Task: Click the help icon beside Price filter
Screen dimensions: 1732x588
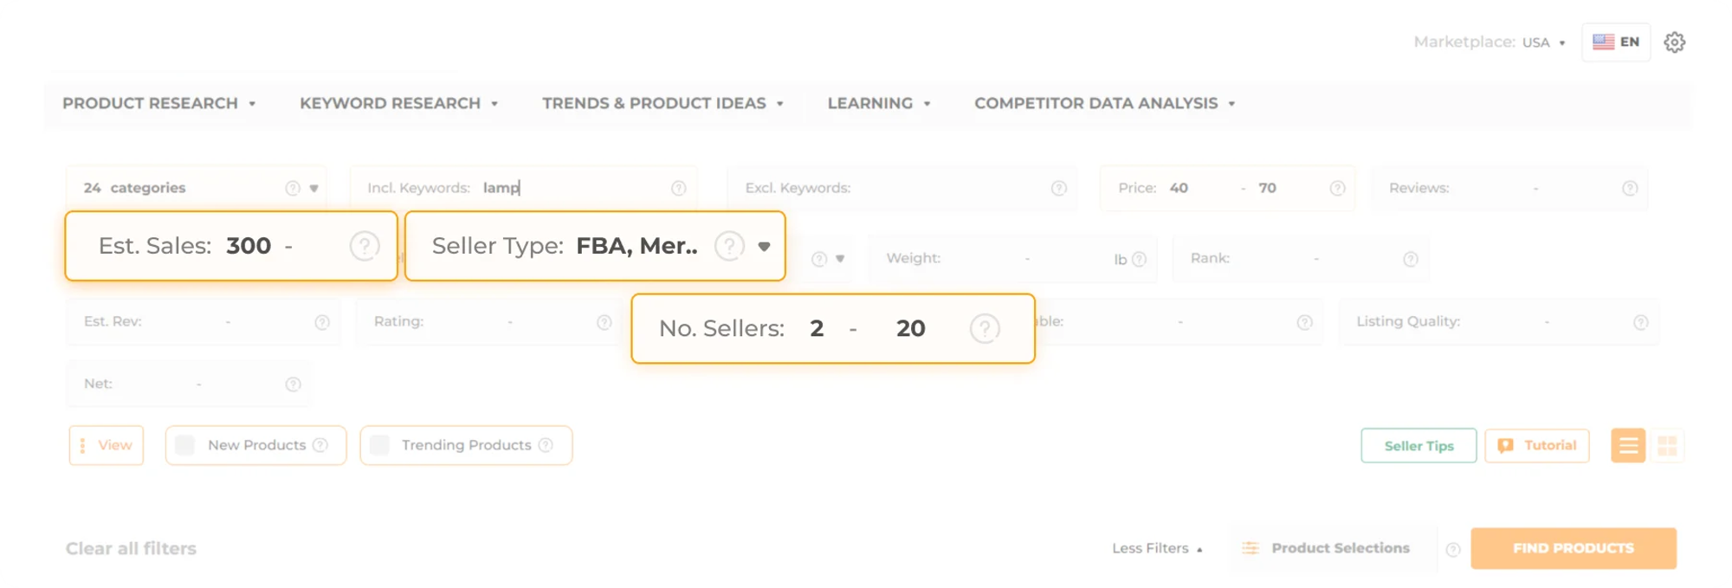Action: pos(1337,188)
